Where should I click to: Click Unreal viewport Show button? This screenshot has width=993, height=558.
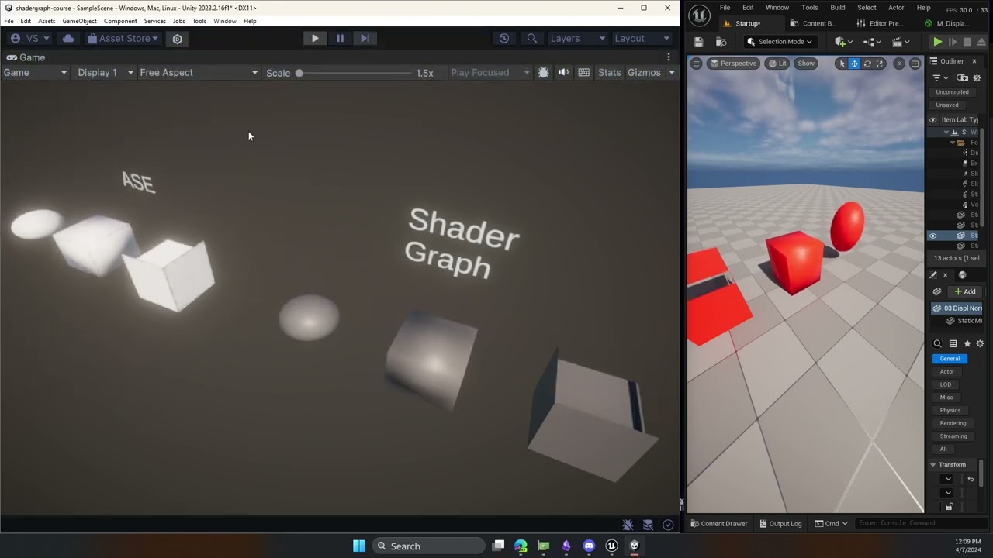806,64
